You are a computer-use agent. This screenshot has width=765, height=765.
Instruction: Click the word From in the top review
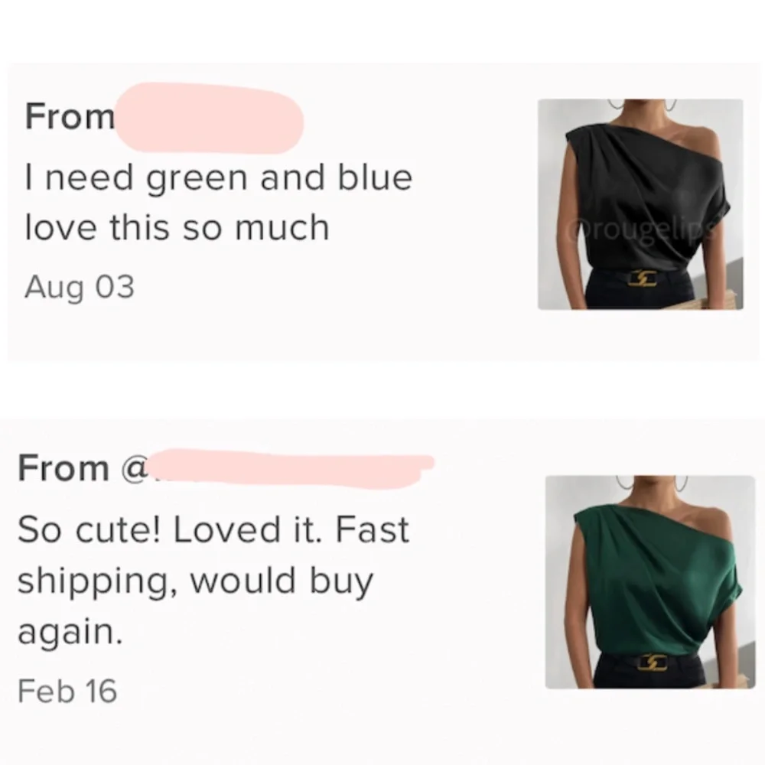point(67,116)
